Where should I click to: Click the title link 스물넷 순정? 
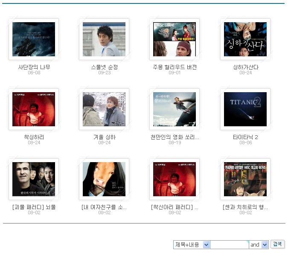105,67
